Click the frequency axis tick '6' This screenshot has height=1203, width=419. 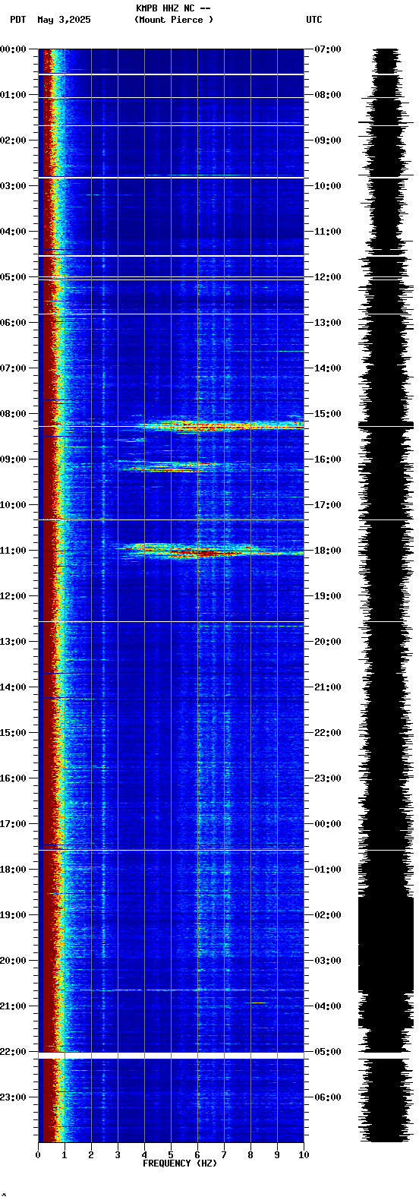(x=197, y=1155)
